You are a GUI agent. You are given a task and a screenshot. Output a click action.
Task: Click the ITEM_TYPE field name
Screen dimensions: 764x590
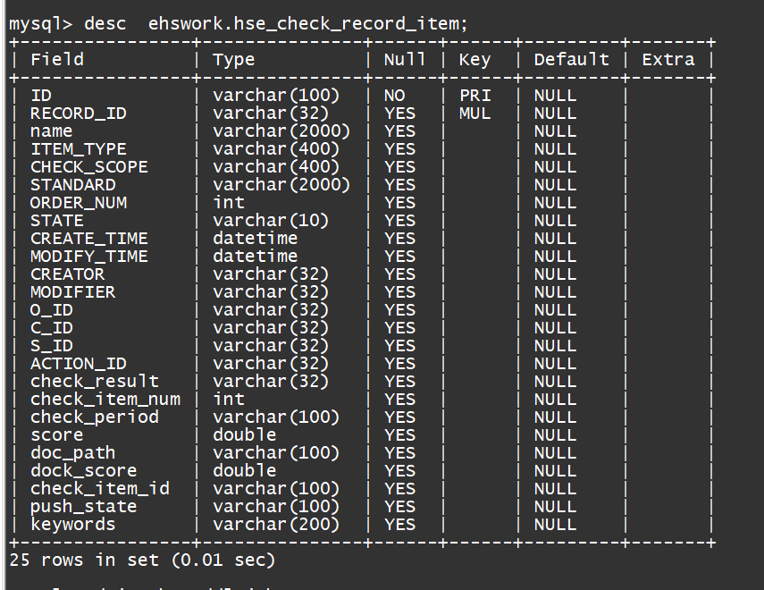(79, 149)
